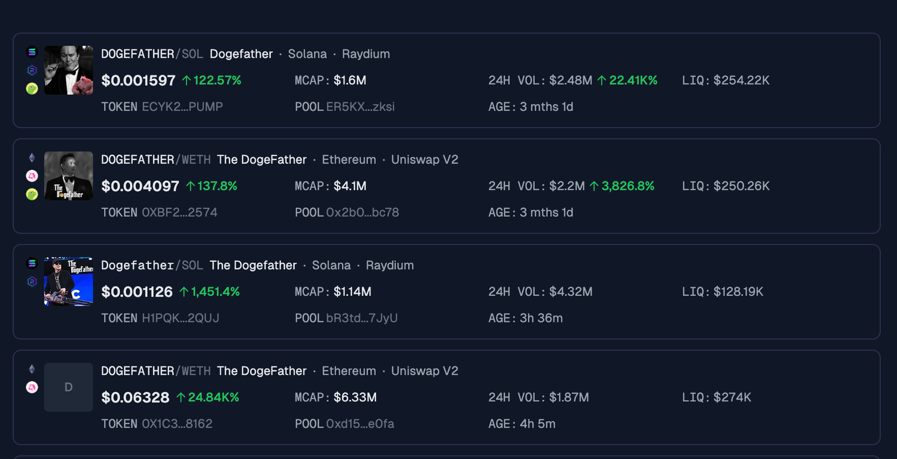
Task: Click the 1,451.4% price change
Action: (210, 291)
